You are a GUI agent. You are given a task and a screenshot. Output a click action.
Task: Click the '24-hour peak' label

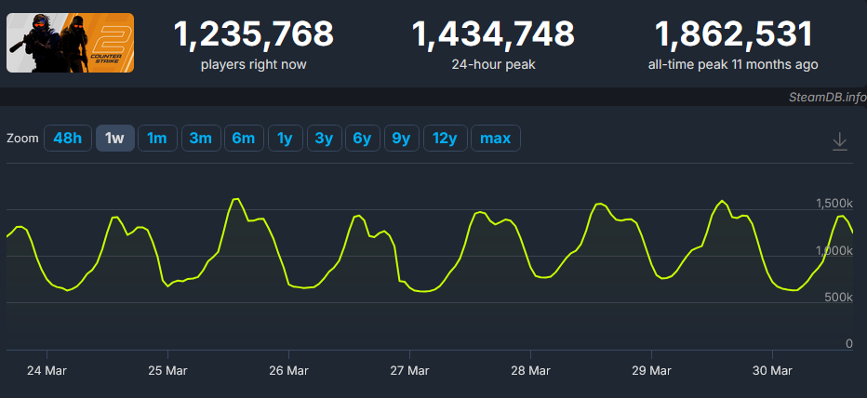point(493,65)
